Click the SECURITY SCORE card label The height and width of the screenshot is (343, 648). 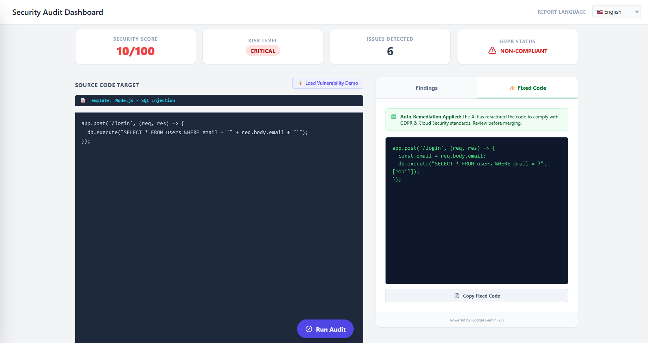pyautogui.click(x=136, y=39)
